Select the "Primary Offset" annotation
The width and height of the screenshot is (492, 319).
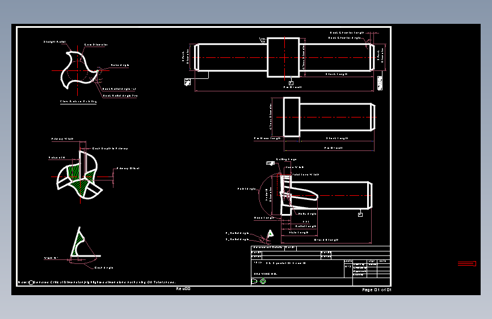point(128,168)
